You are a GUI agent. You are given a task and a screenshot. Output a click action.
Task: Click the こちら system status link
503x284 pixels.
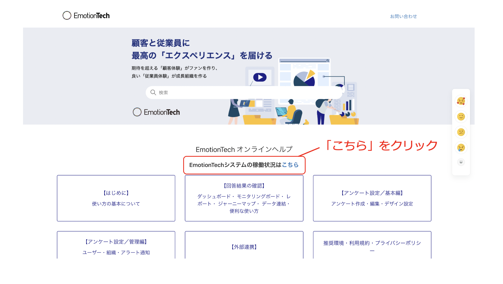pos(290,165)
